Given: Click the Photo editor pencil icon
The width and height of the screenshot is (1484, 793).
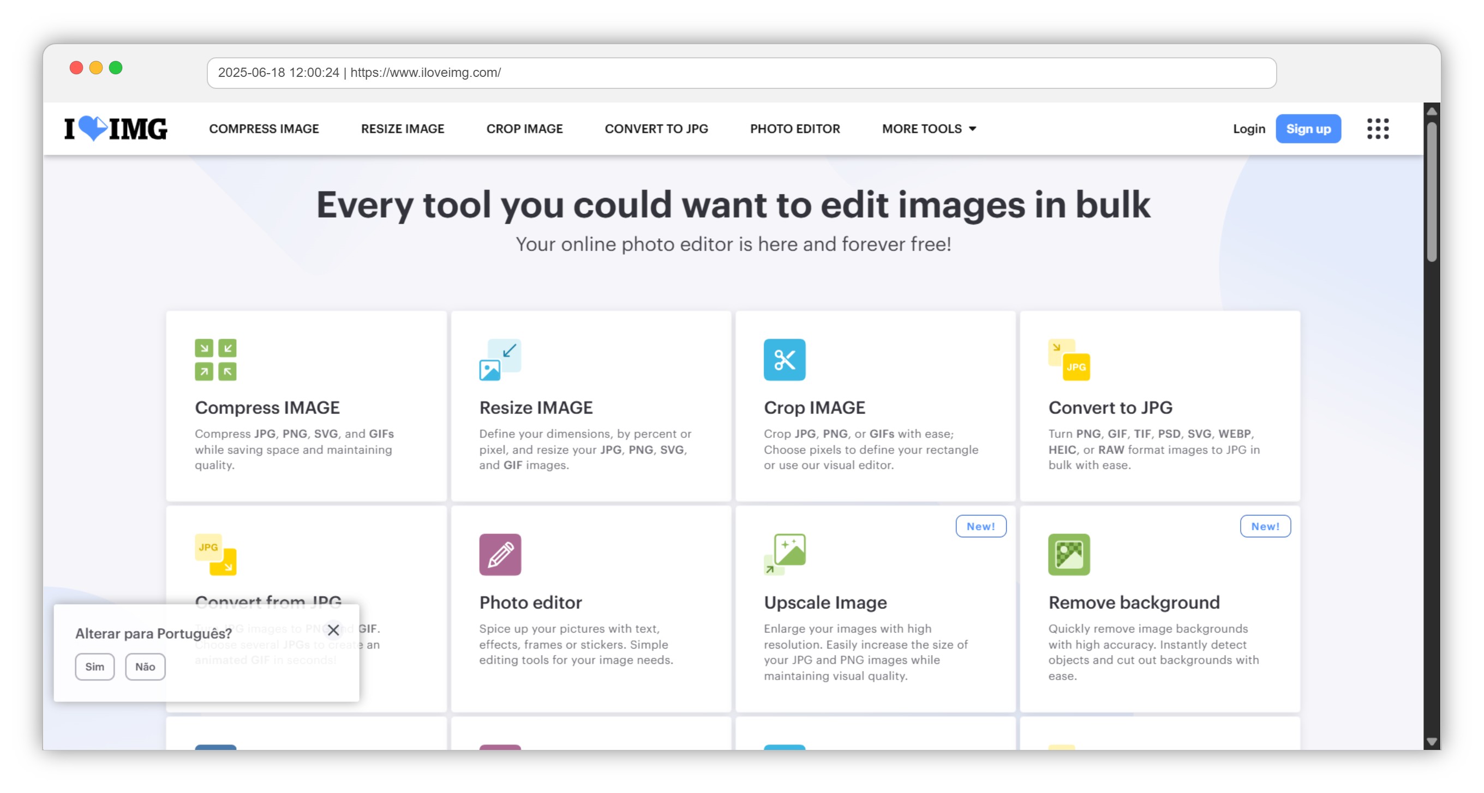Looking at the screenshot, I should pyautogui.click(x=499, y=554).
